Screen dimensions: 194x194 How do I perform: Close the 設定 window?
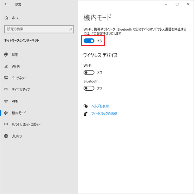tap(188, 4)
